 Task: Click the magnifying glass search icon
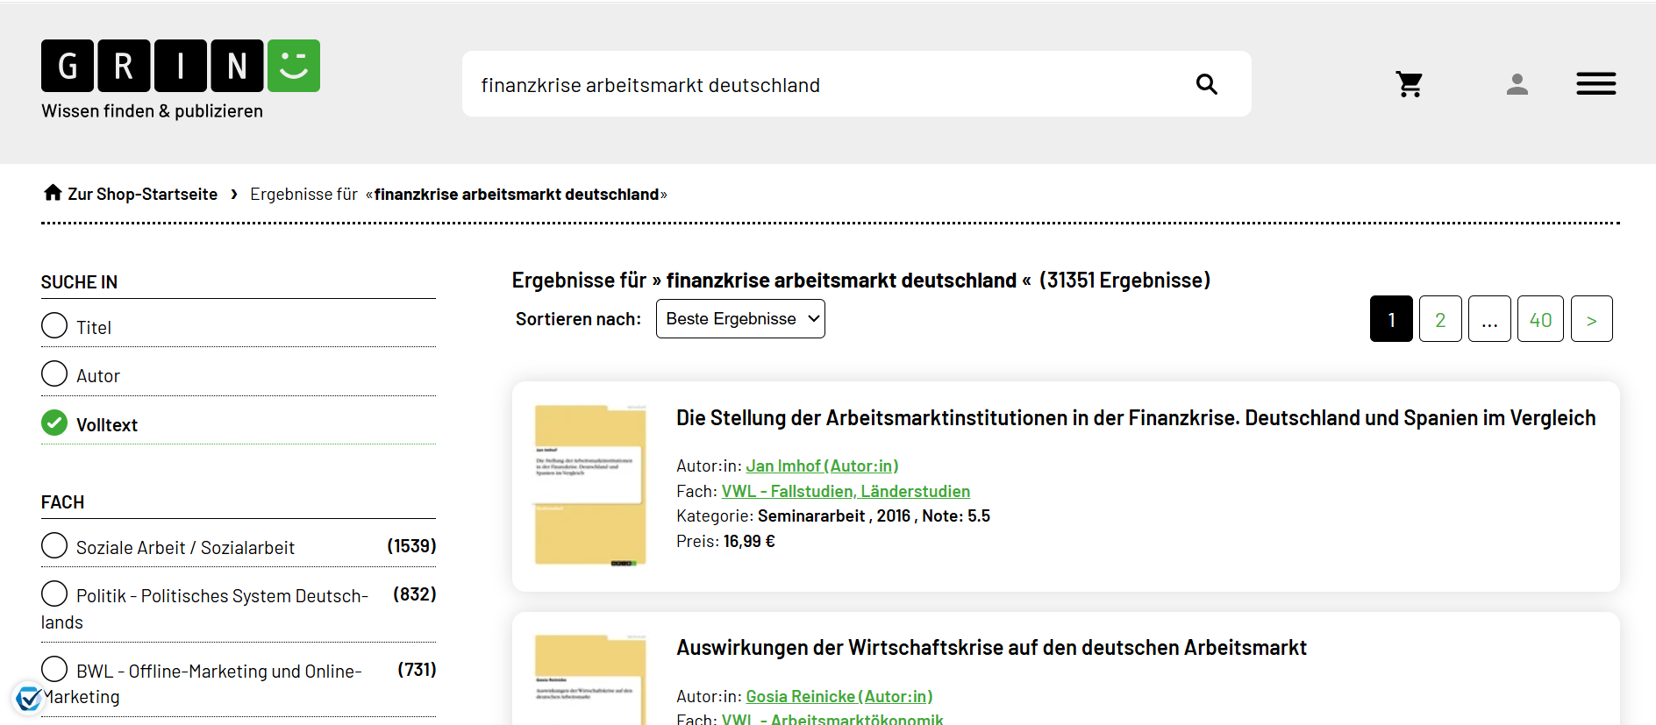pos(1206,84)
